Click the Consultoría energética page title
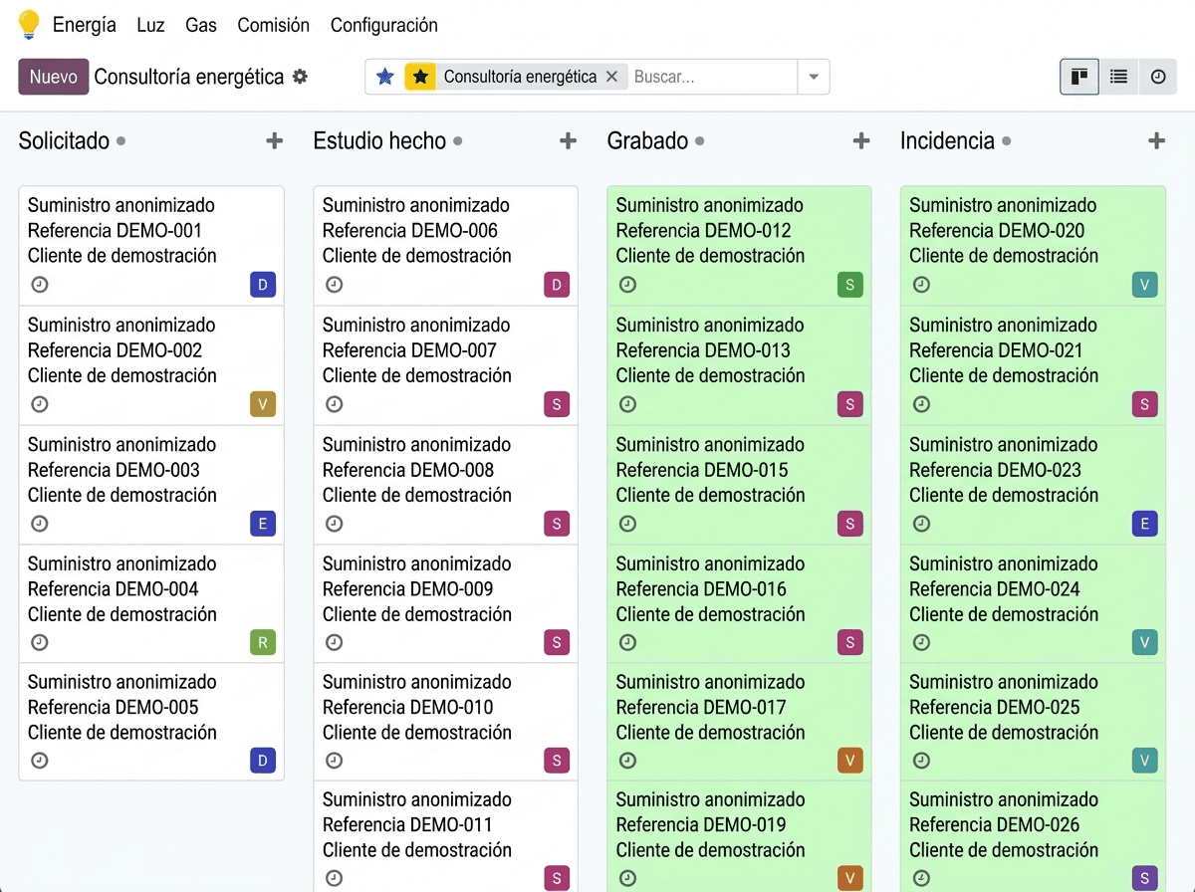The height and width of the screenshot is (892, 1195). point(189,77)
